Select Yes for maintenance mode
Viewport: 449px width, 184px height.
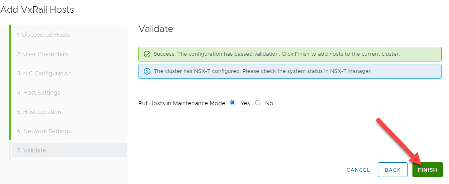coord(233,103)
